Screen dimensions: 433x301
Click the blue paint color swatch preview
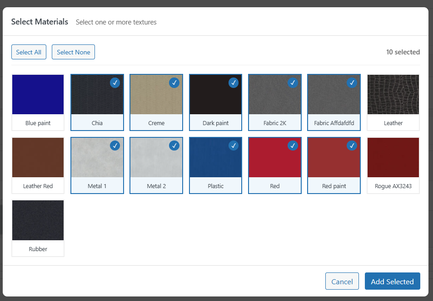pyautogui.click(x=38, y=94)
